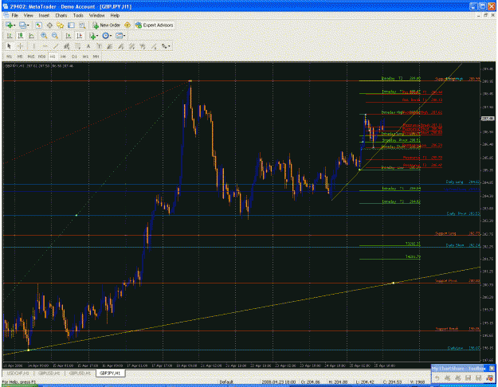Select the Fibonacci Retracement tool

pos(77,46)
